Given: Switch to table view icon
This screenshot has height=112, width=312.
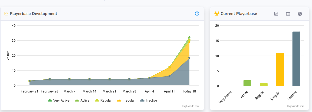Looking at the screenshot, I should point(288,14).
